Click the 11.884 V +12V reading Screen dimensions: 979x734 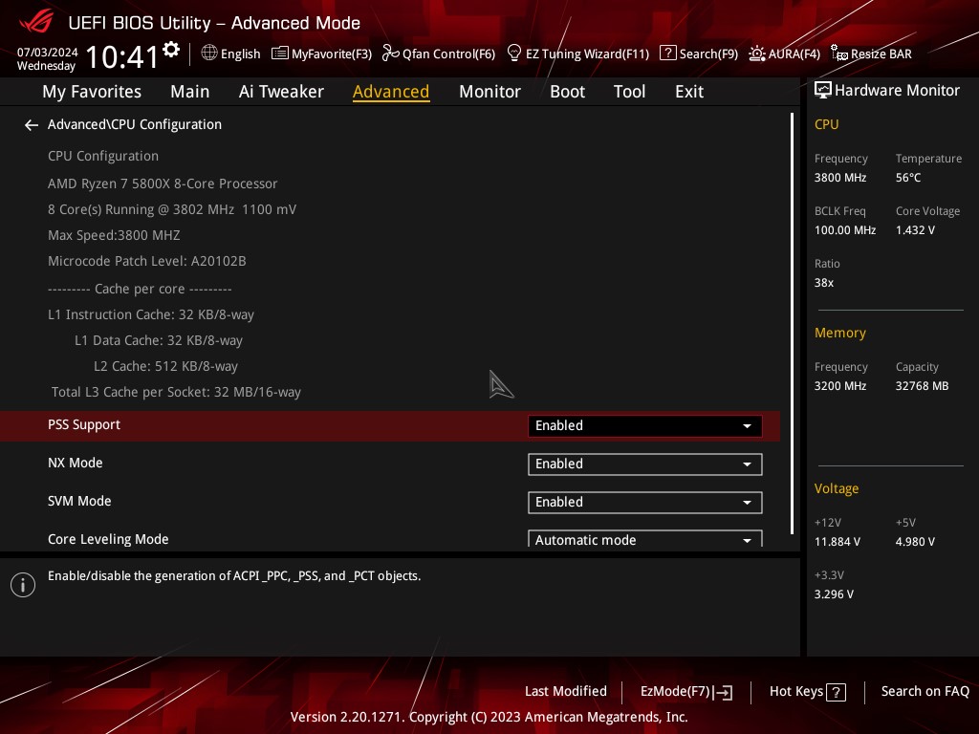point(837,542)
